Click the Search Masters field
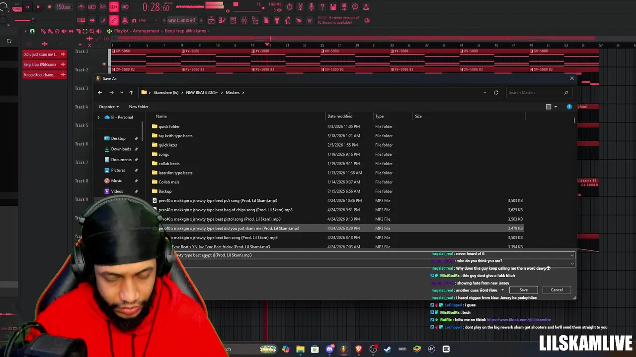Image resolution: width=636 pixels, height=357 pixels. (x=538, y=92)
